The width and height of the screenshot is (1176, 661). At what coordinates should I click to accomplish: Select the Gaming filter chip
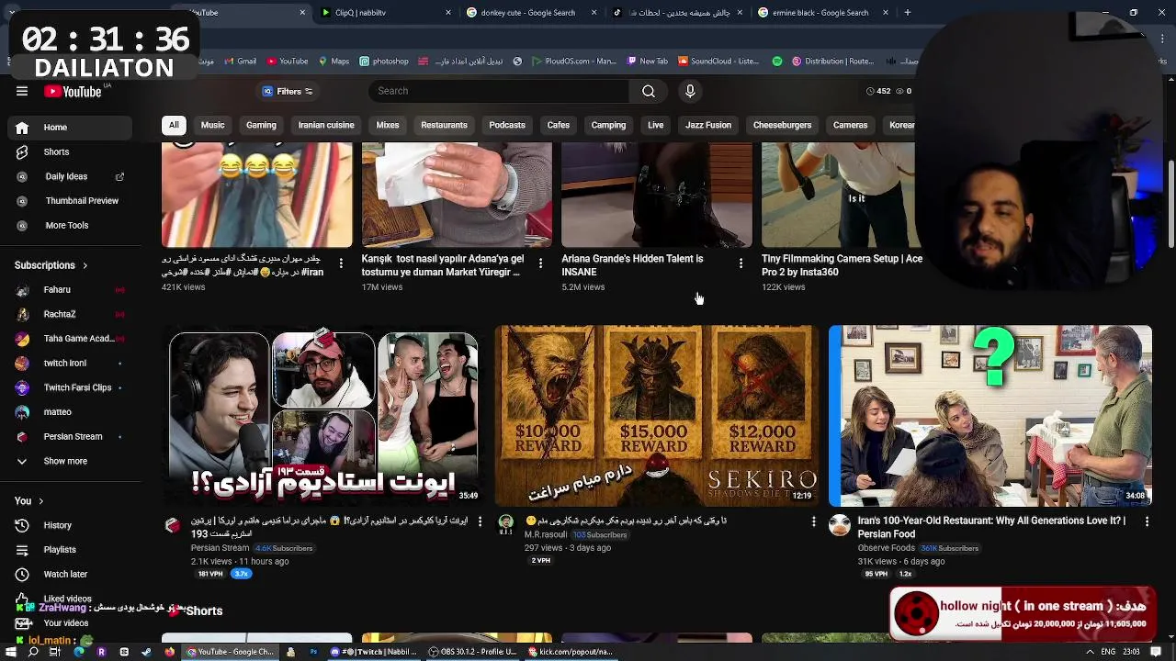[261, 125]
